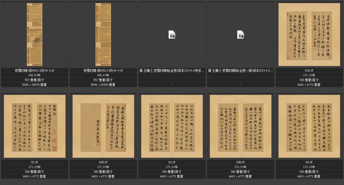344x185 pixels.
Task: Select the 02.tif calligraphy thumbnail image
Action: tap(34, 126)
